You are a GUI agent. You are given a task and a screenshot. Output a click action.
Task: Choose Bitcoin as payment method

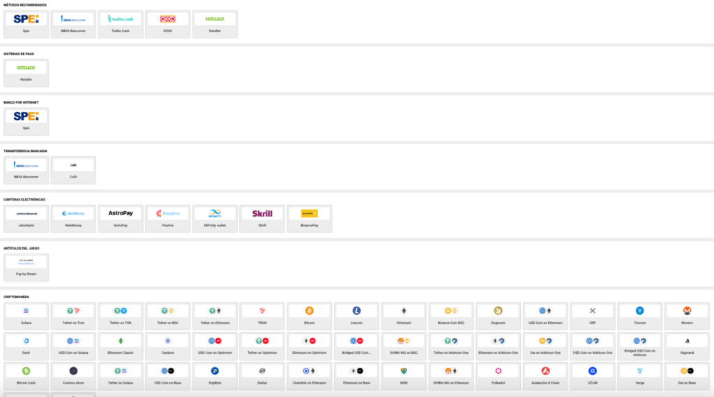[x=309, y=316]
